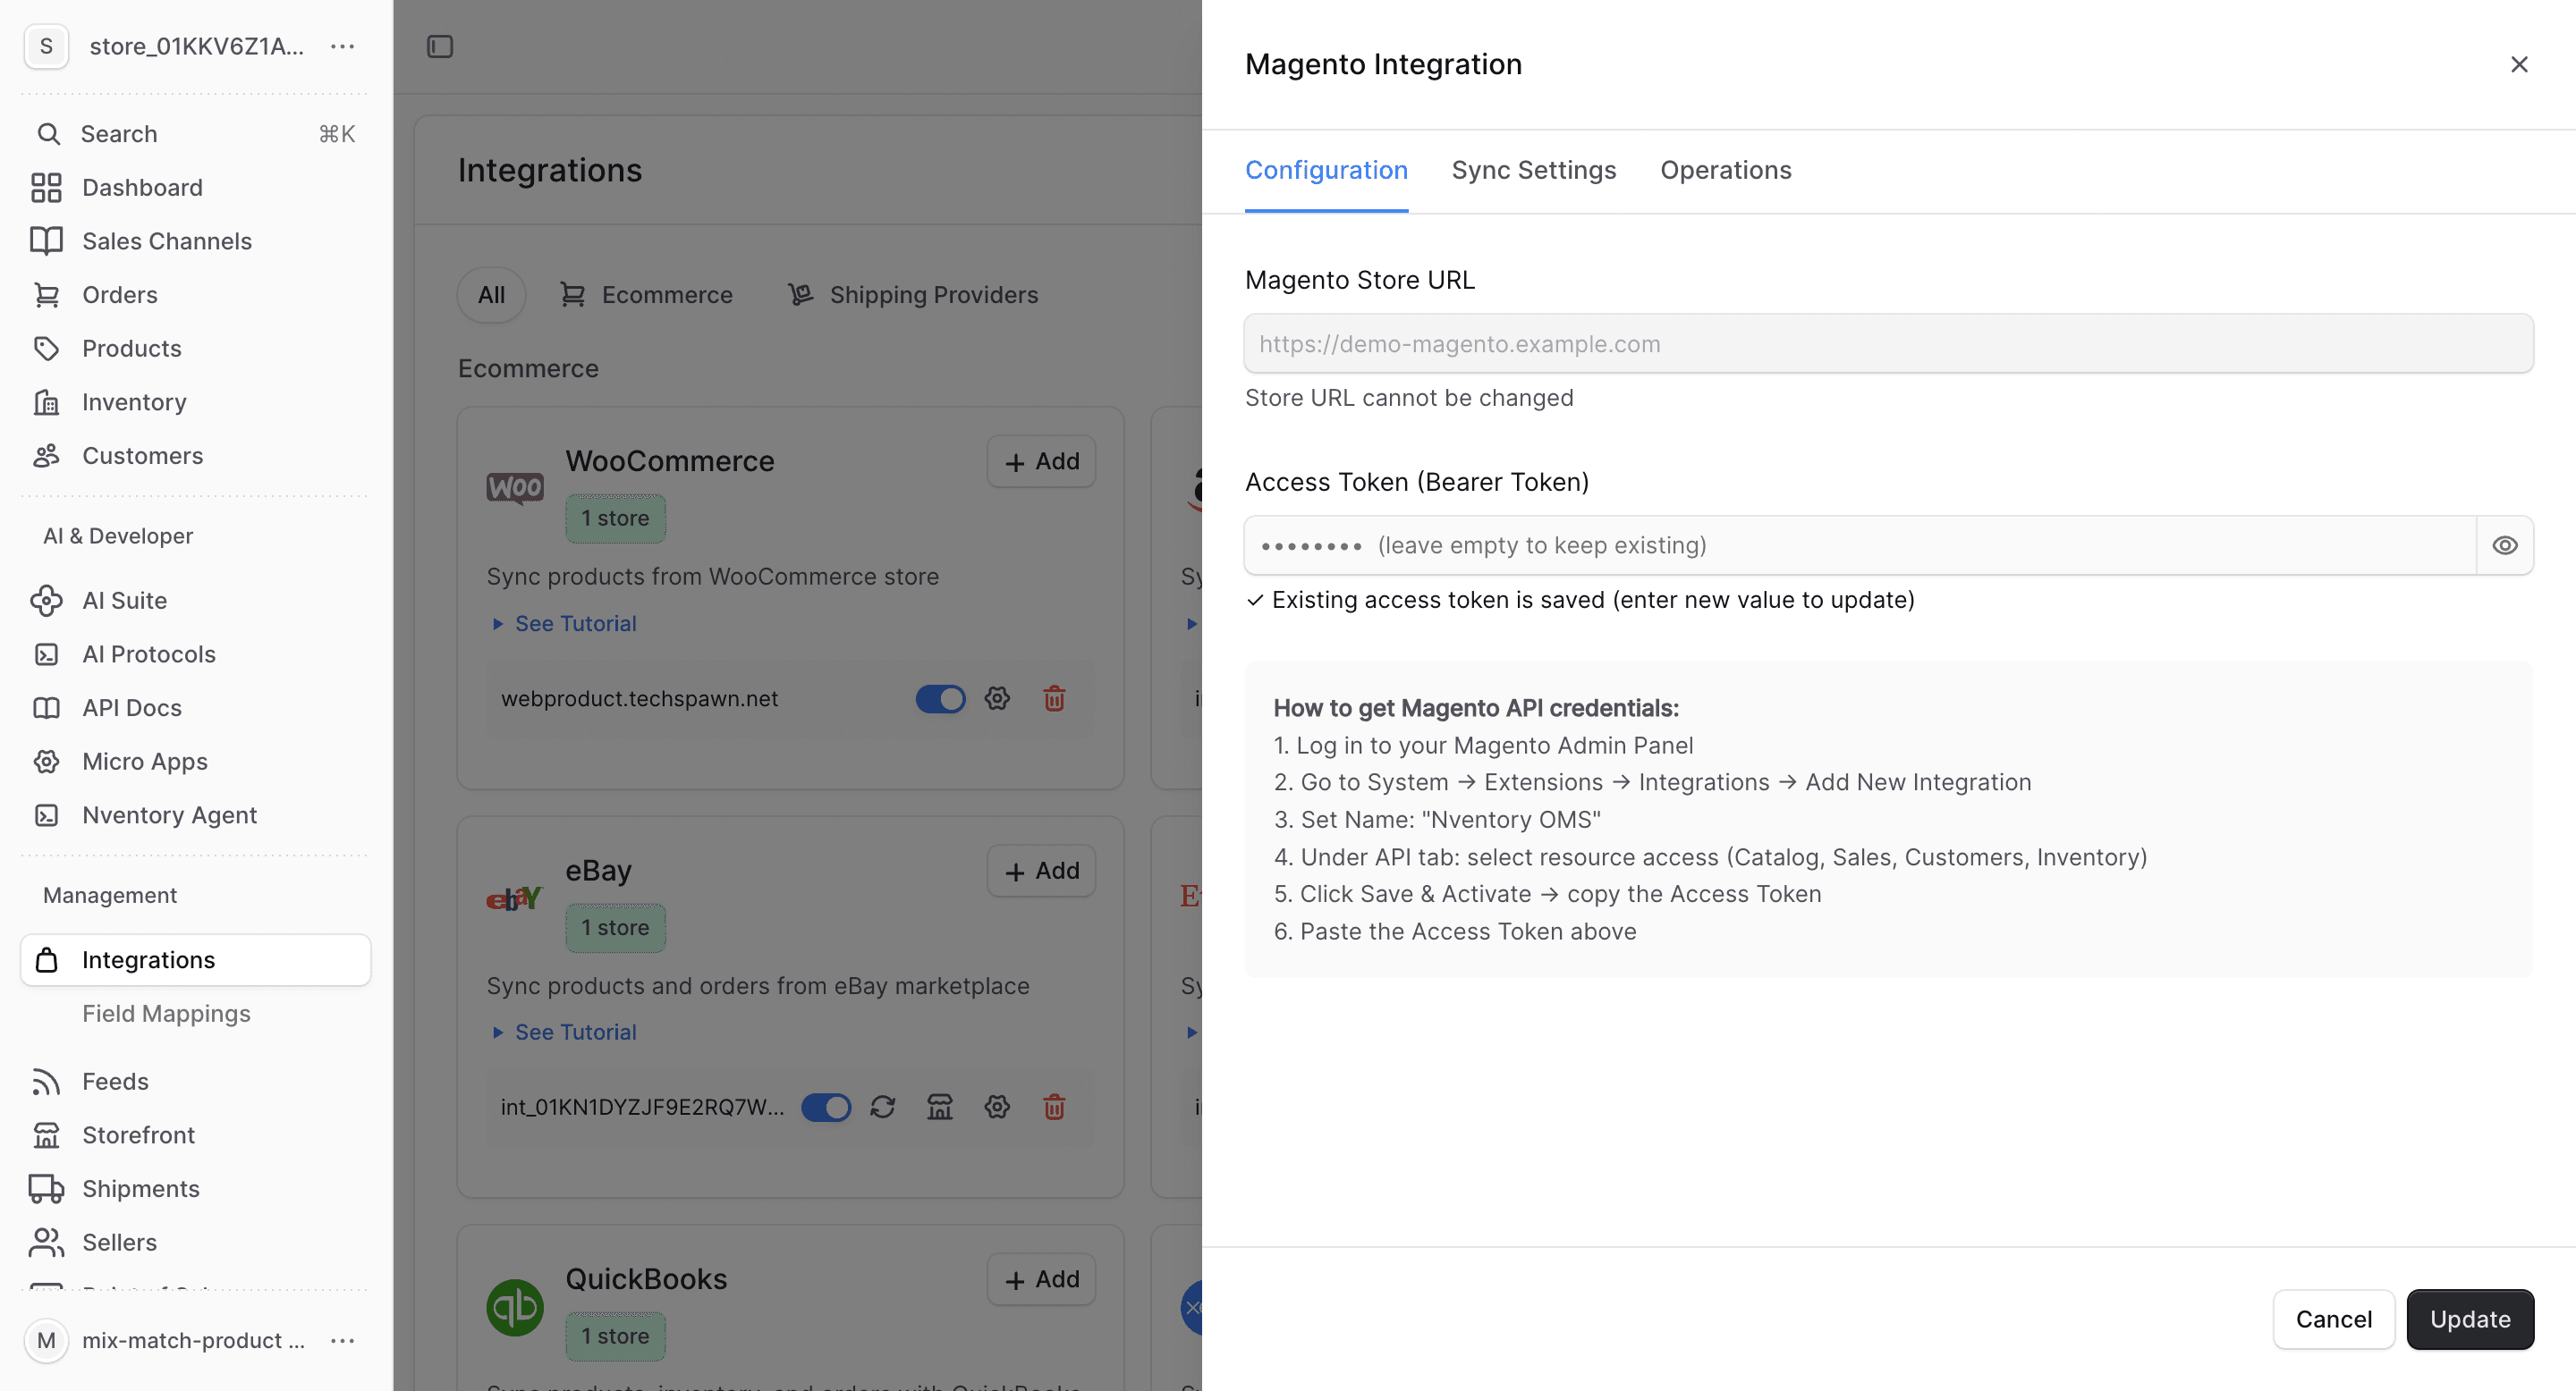Open Nventory Agent icon
Image resolution: width=2576 pixels, height=1391 pixels.
(x=46, y=815)
